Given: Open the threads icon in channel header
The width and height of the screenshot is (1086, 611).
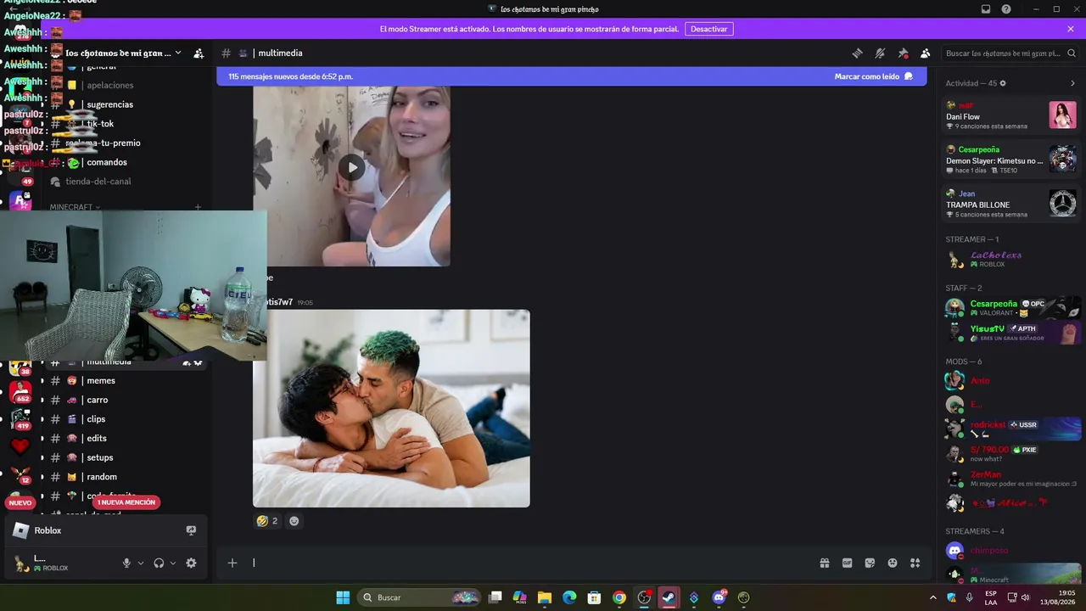Looking at the screenshot, I should tap(857, 53).
